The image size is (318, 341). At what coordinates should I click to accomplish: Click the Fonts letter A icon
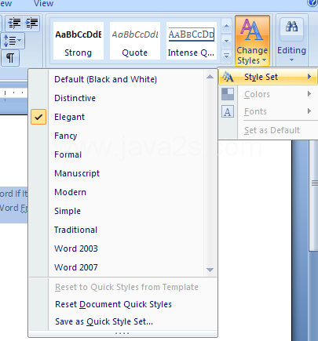[228, 111]
